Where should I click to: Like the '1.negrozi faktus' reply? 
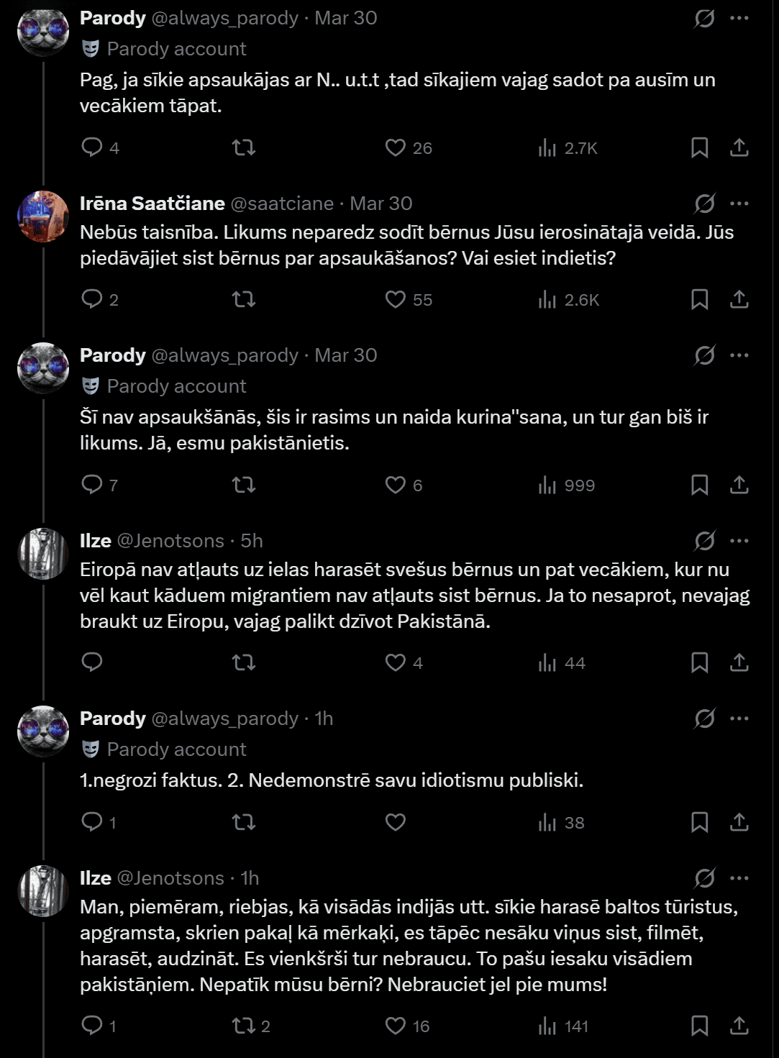click(396, 822)
